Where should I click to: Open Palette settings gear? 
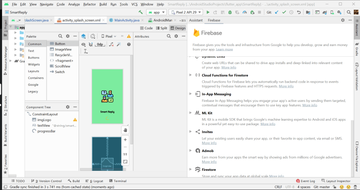[67, 36]
